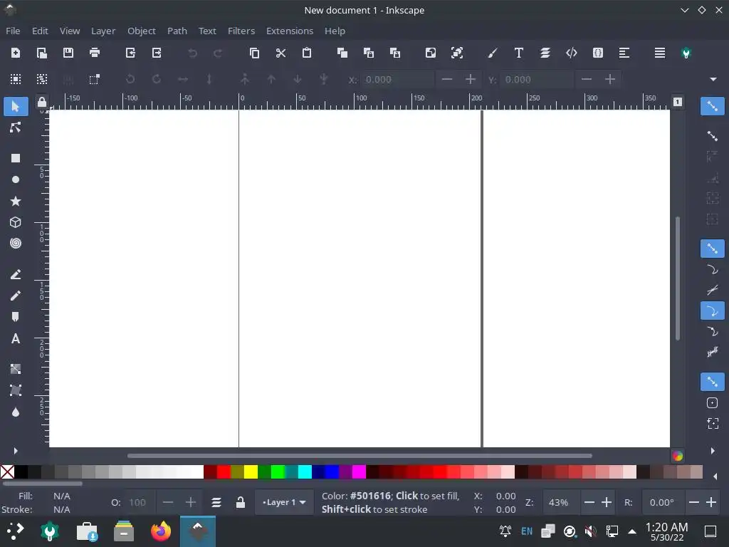This screenshot has width=729, height=547.
Task: Click the Cut scissors icon
Action: point(280,53)
